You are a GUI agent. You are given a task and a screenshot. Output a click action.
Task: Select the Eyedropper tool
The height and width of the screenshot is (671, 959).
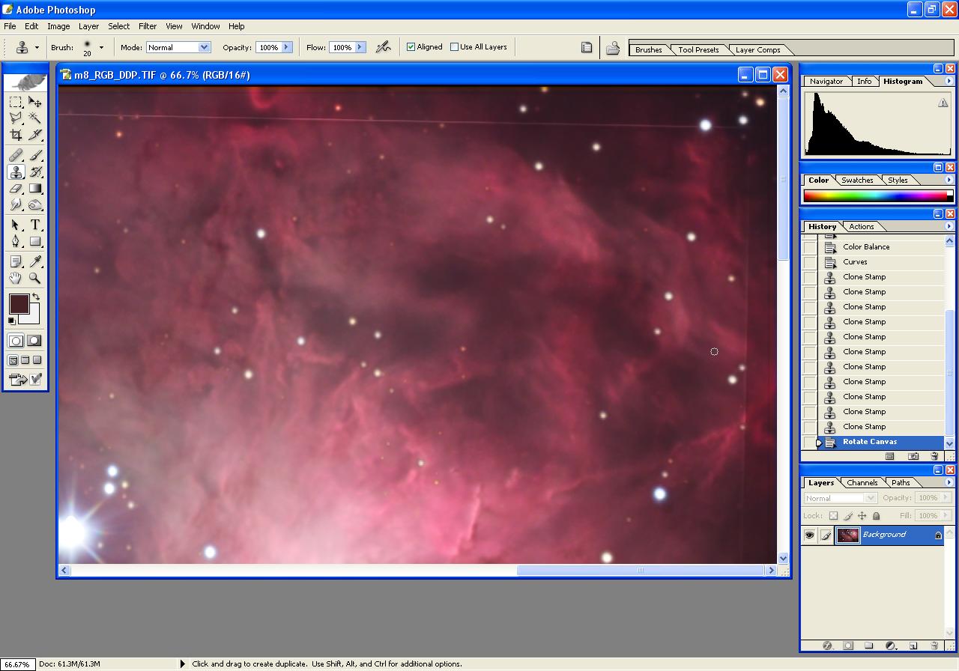pyautogui.click(x=35, y=261)
